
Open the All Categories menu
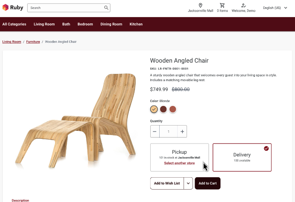[14, 24]
